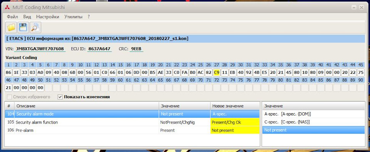370x152 pixels.
Task: Select byte 29 value EB
Action: point(232,73)
